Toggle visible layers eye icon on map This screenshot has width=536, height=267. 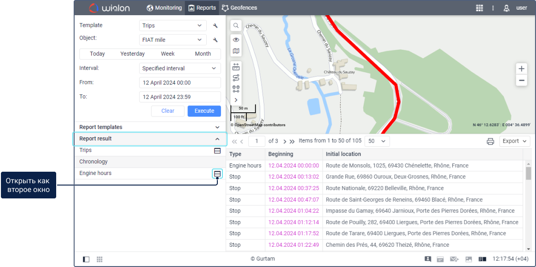tap(236, 40)
